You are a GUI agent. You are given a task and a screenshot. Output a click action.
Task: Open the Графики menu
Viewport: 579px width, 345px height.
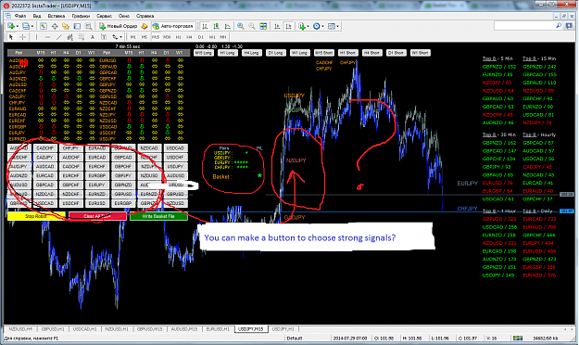(81, 16)
